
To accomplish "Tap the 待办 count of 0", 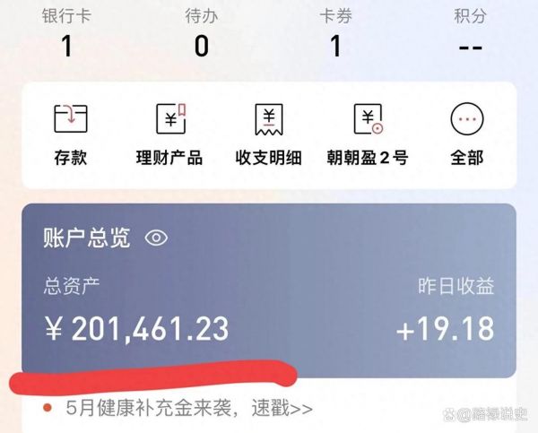I will 202,46.
